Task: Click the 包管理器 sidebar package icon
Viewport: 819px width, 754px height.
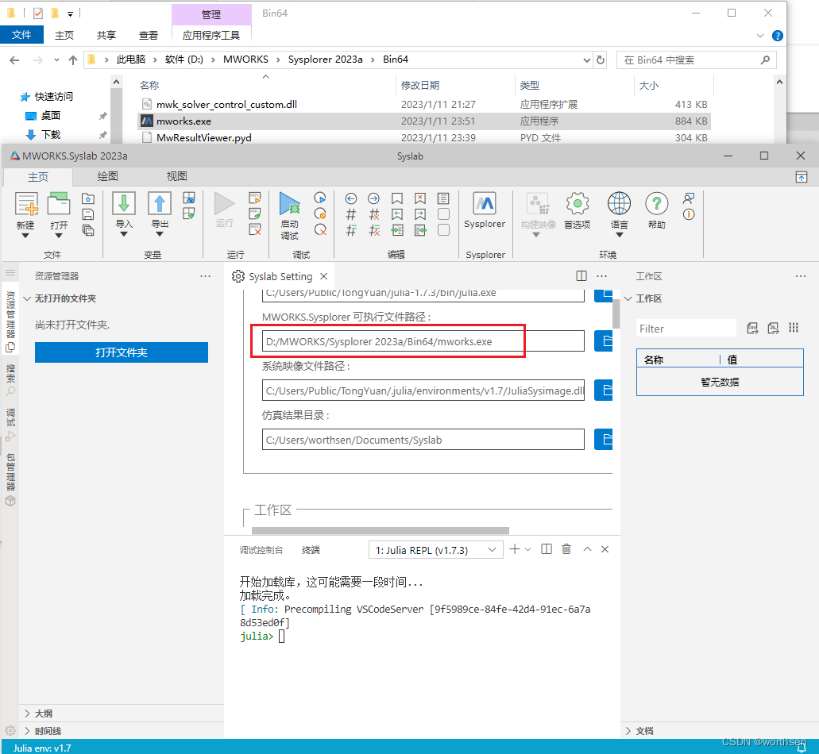Action: tap(10, 501)
